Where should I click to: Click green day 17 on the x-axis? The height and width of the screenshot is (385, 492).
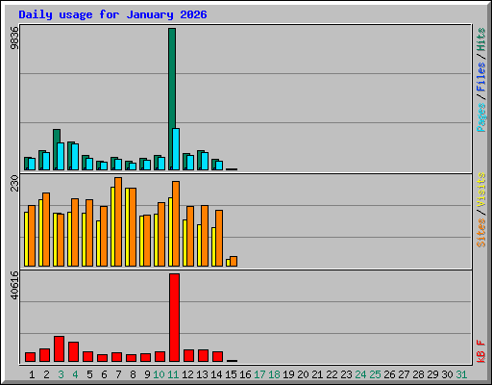click(x=259, y=374)
